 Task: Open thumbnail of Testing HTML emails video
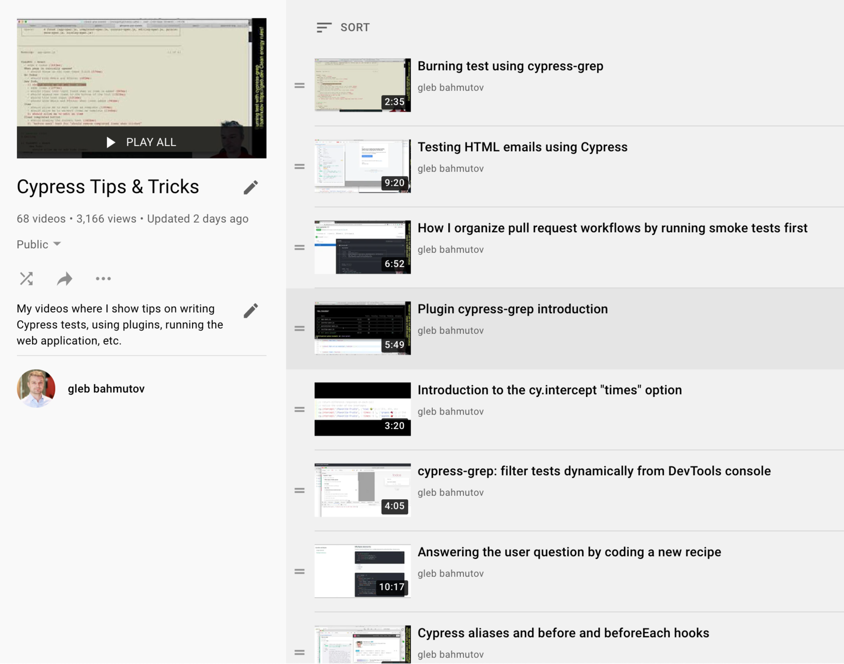(362, 166)
